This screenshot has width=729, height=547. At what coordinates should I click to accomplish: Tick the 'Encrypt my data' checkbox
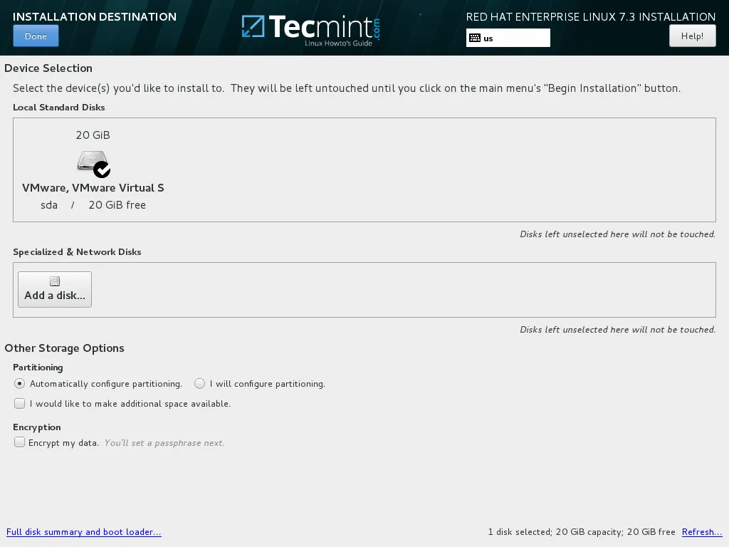pyautogui.click(x=20, y=442)
